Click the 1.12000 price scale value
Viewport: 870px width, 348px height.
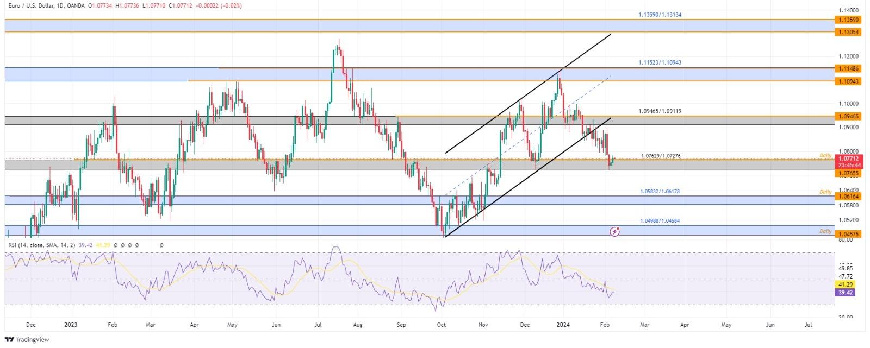(848, 56)
